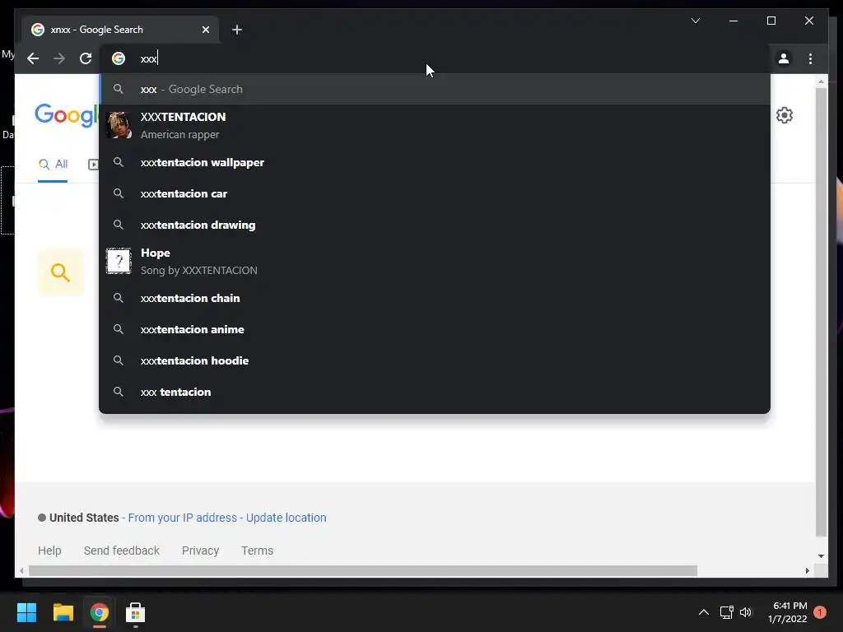Open Google quick settings gear icon
Screen dimensions: 843x632
pyautogui.click(x=785, y=115)
